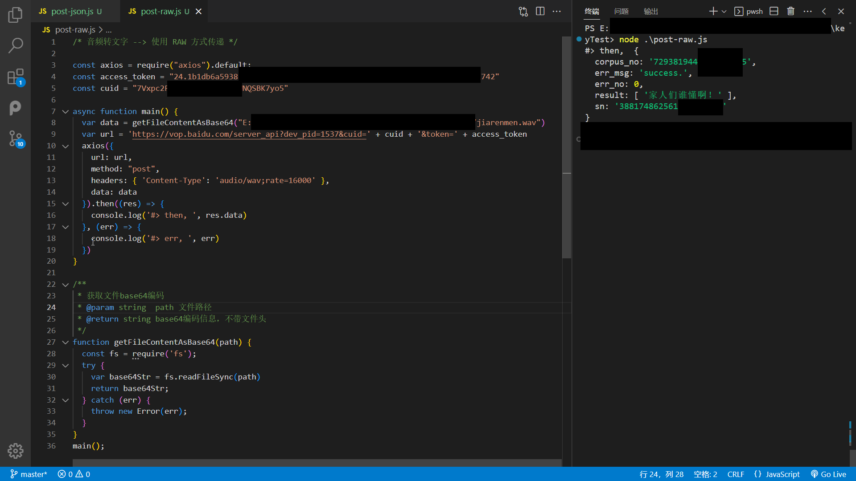Image resolution: width=856 pixels, height=481 pixels.
Task: Collapse the doc comment fold on line 22
Action: pos(65,284)
